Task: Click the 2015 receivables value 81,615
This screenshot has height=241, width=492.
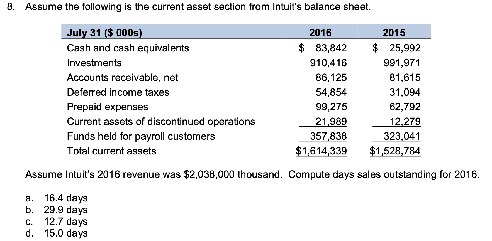Action: coord(405,78)
